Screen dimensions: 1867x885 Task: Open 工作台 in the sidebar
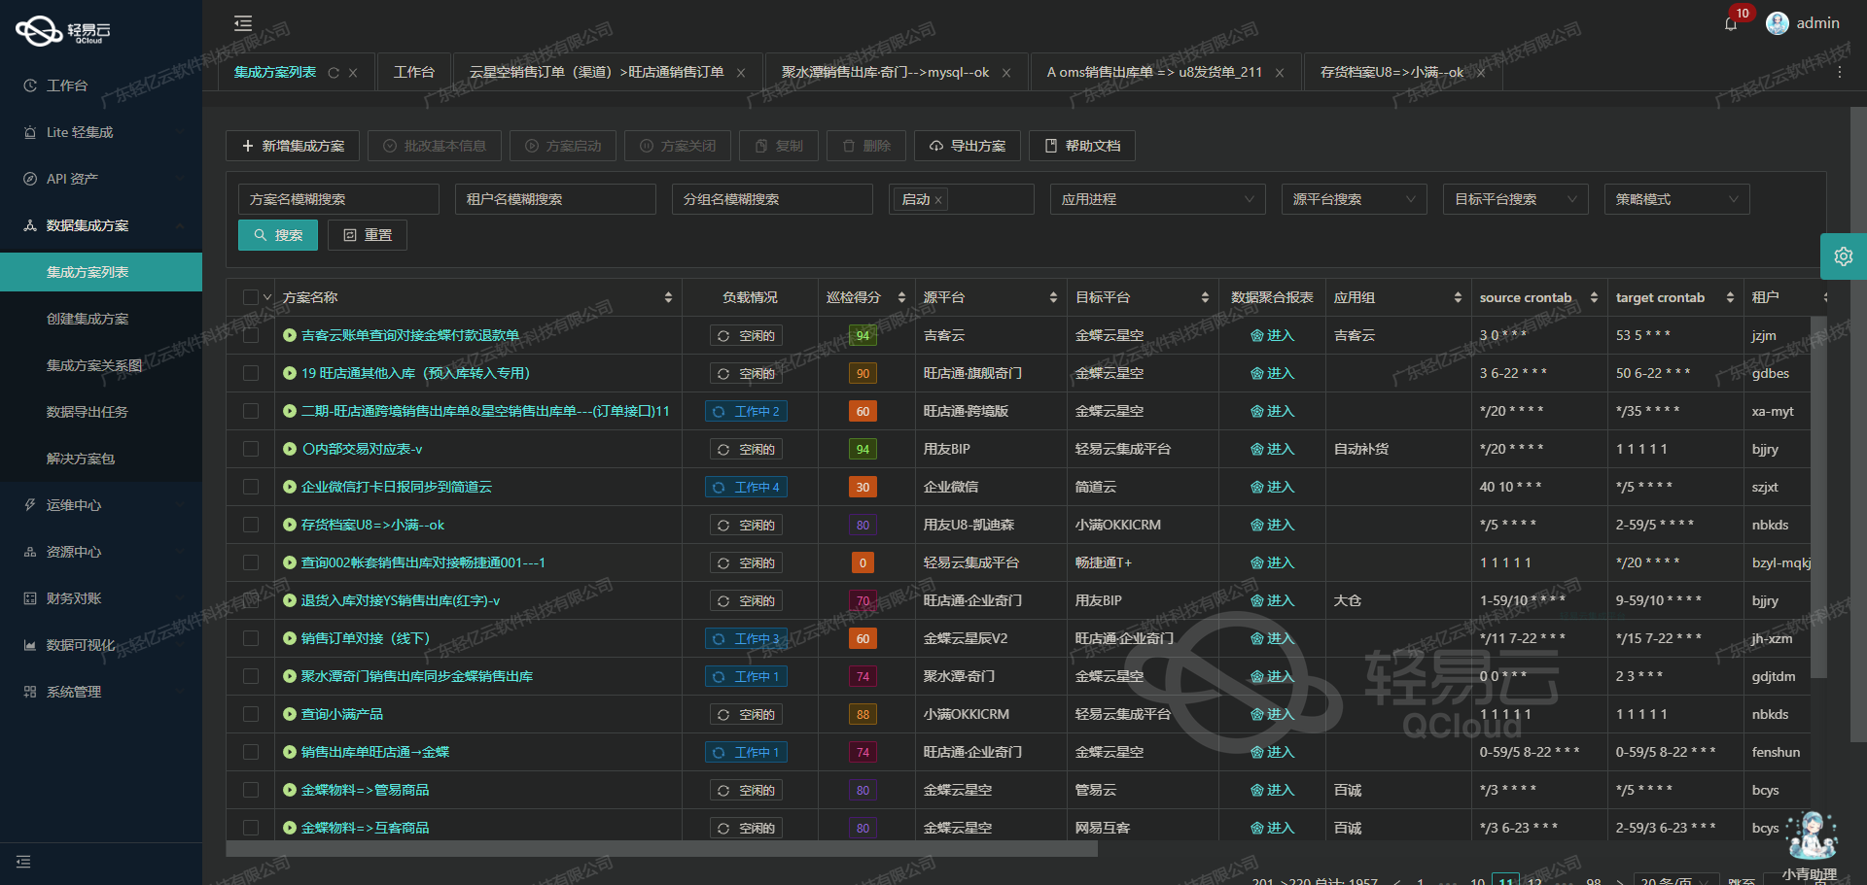tap(101, 85)
